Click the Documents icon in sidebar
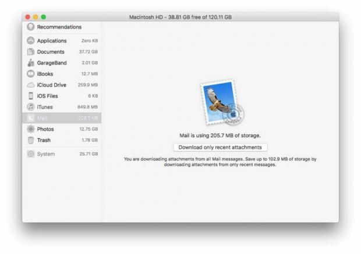Image resolution: width=361 pixels, height=254 pixels. point(31,52)
